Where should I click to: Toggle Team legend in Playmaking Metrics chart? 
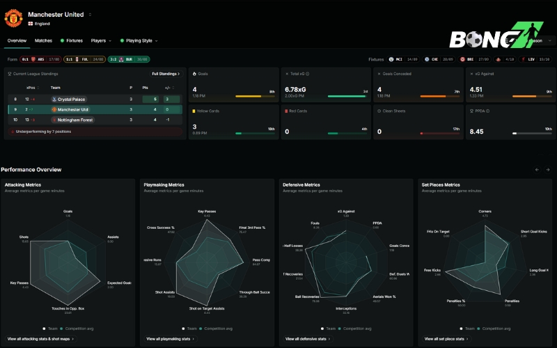(189, 329)
